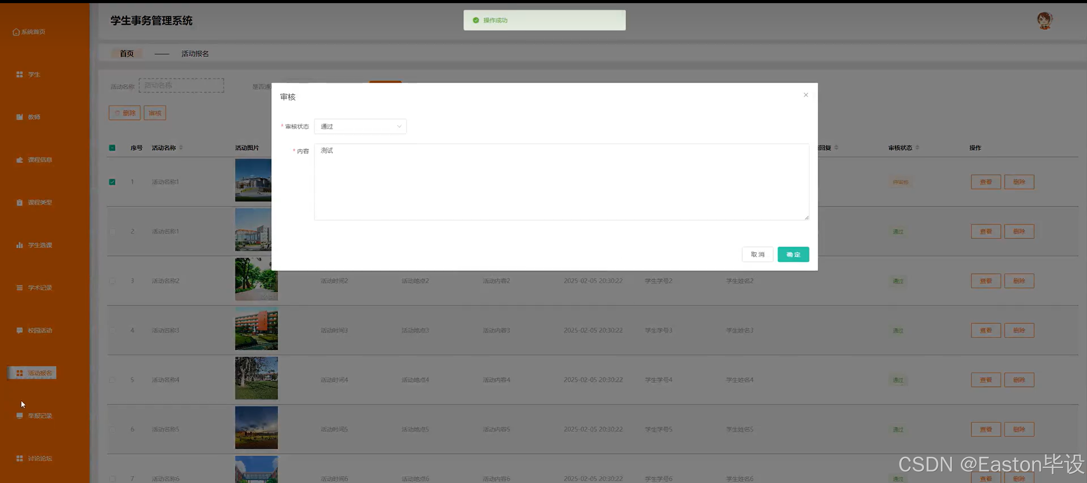Click the 活动报名 breadcrumb
Image resolution: width=1087 pixels, height=483 pixels.
click(195, 54)
